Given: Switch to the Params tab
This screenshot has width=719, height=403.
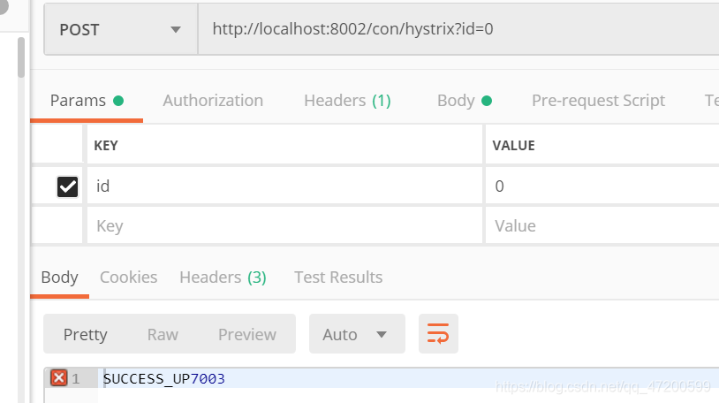Looking at the screenshot, I should coord(87,101).
